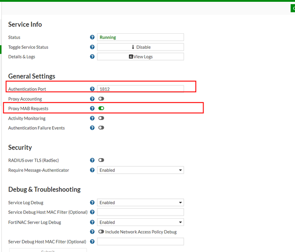The height and width of the screenshot is (252, 295).
Task: Turn off Proxy MAB Requests toggle
Action: [x=101, y=108]
